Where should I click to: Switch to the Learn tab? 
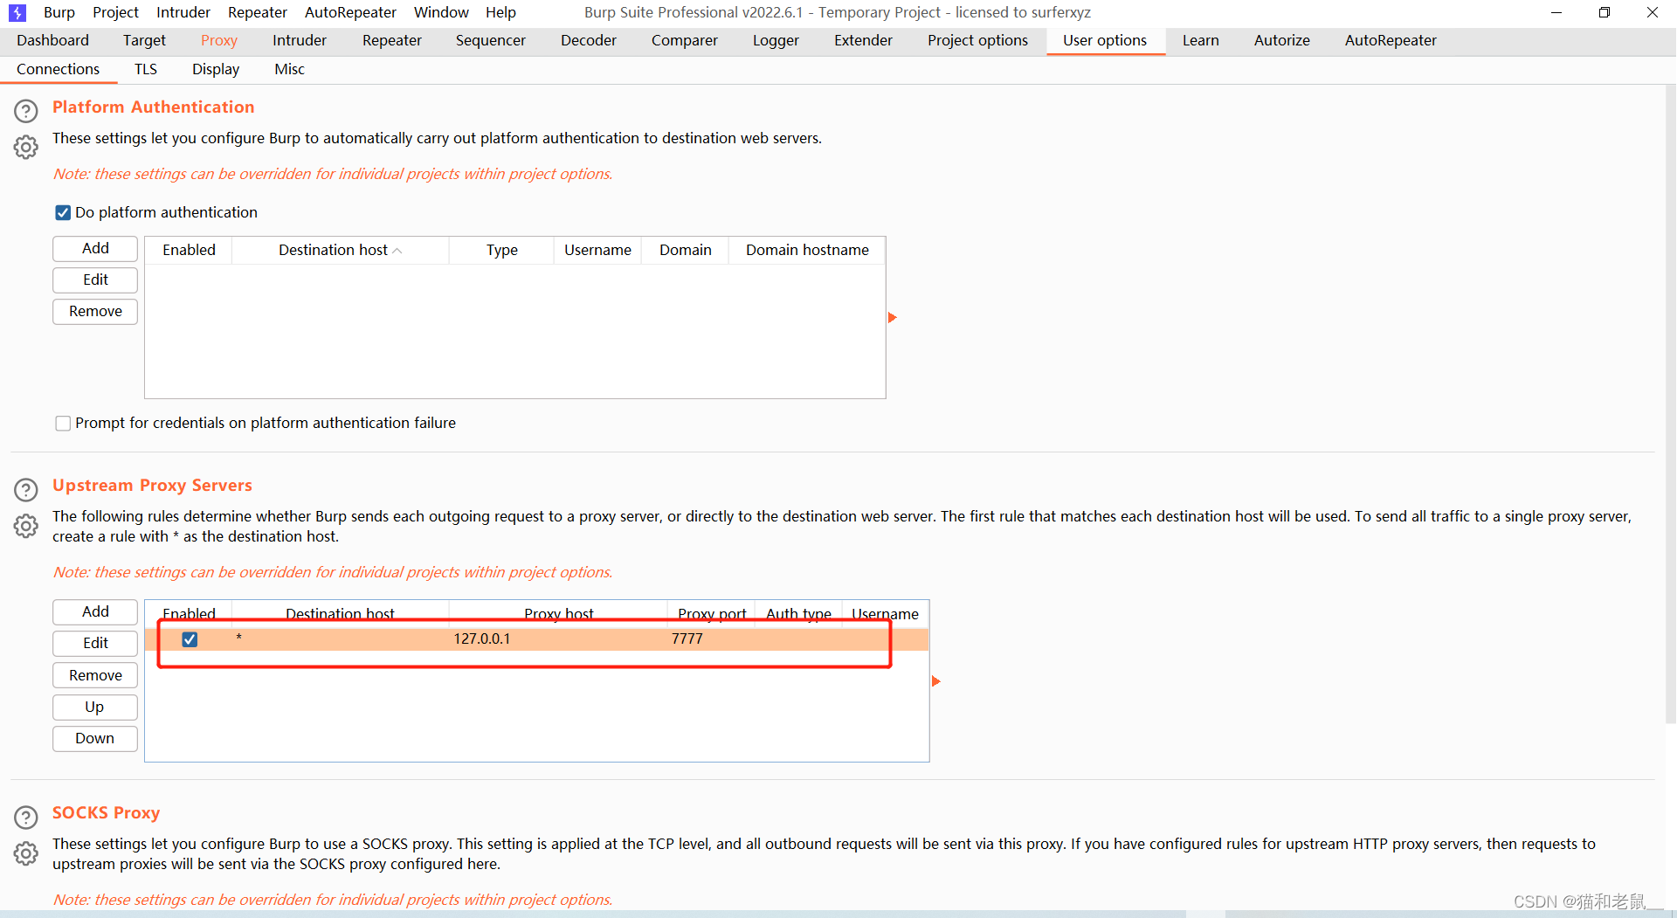(1201, 40)
